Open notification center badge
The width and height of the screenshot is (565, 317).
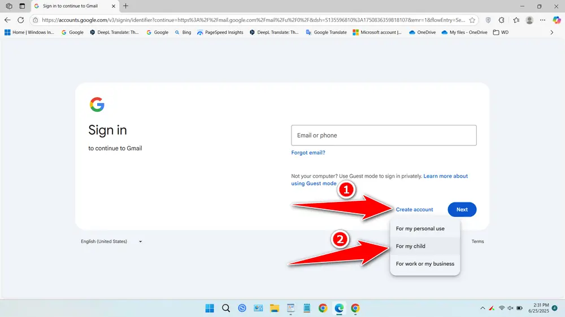[x=555, y=308]
